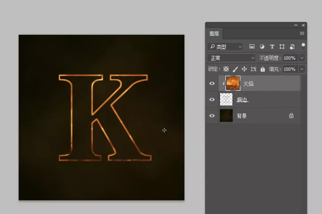The height and width of the screenshot is (214, 322).
Task: Lock all padlock icon in lock row
Action: pos(263,69)
